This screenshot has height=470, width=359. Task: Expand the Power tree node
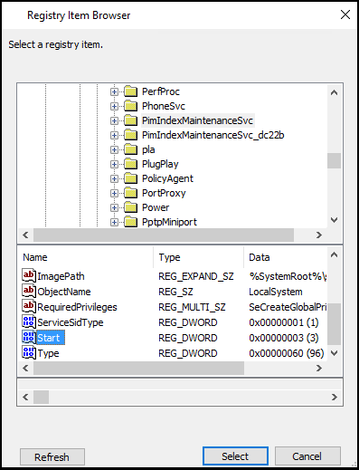click(114, 207)
